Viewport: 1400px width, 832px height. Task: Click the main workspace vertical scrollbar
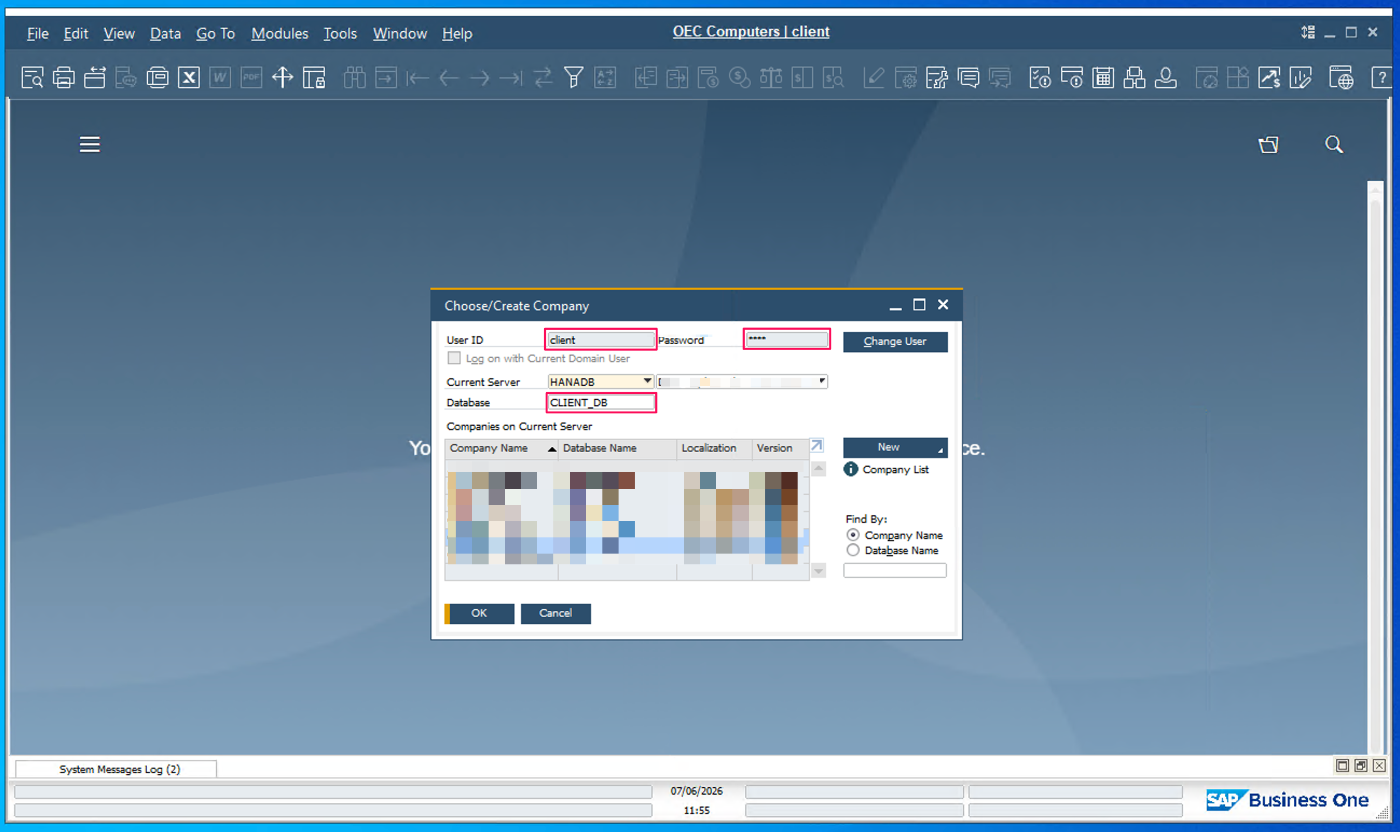click(x=1375, y=467)
